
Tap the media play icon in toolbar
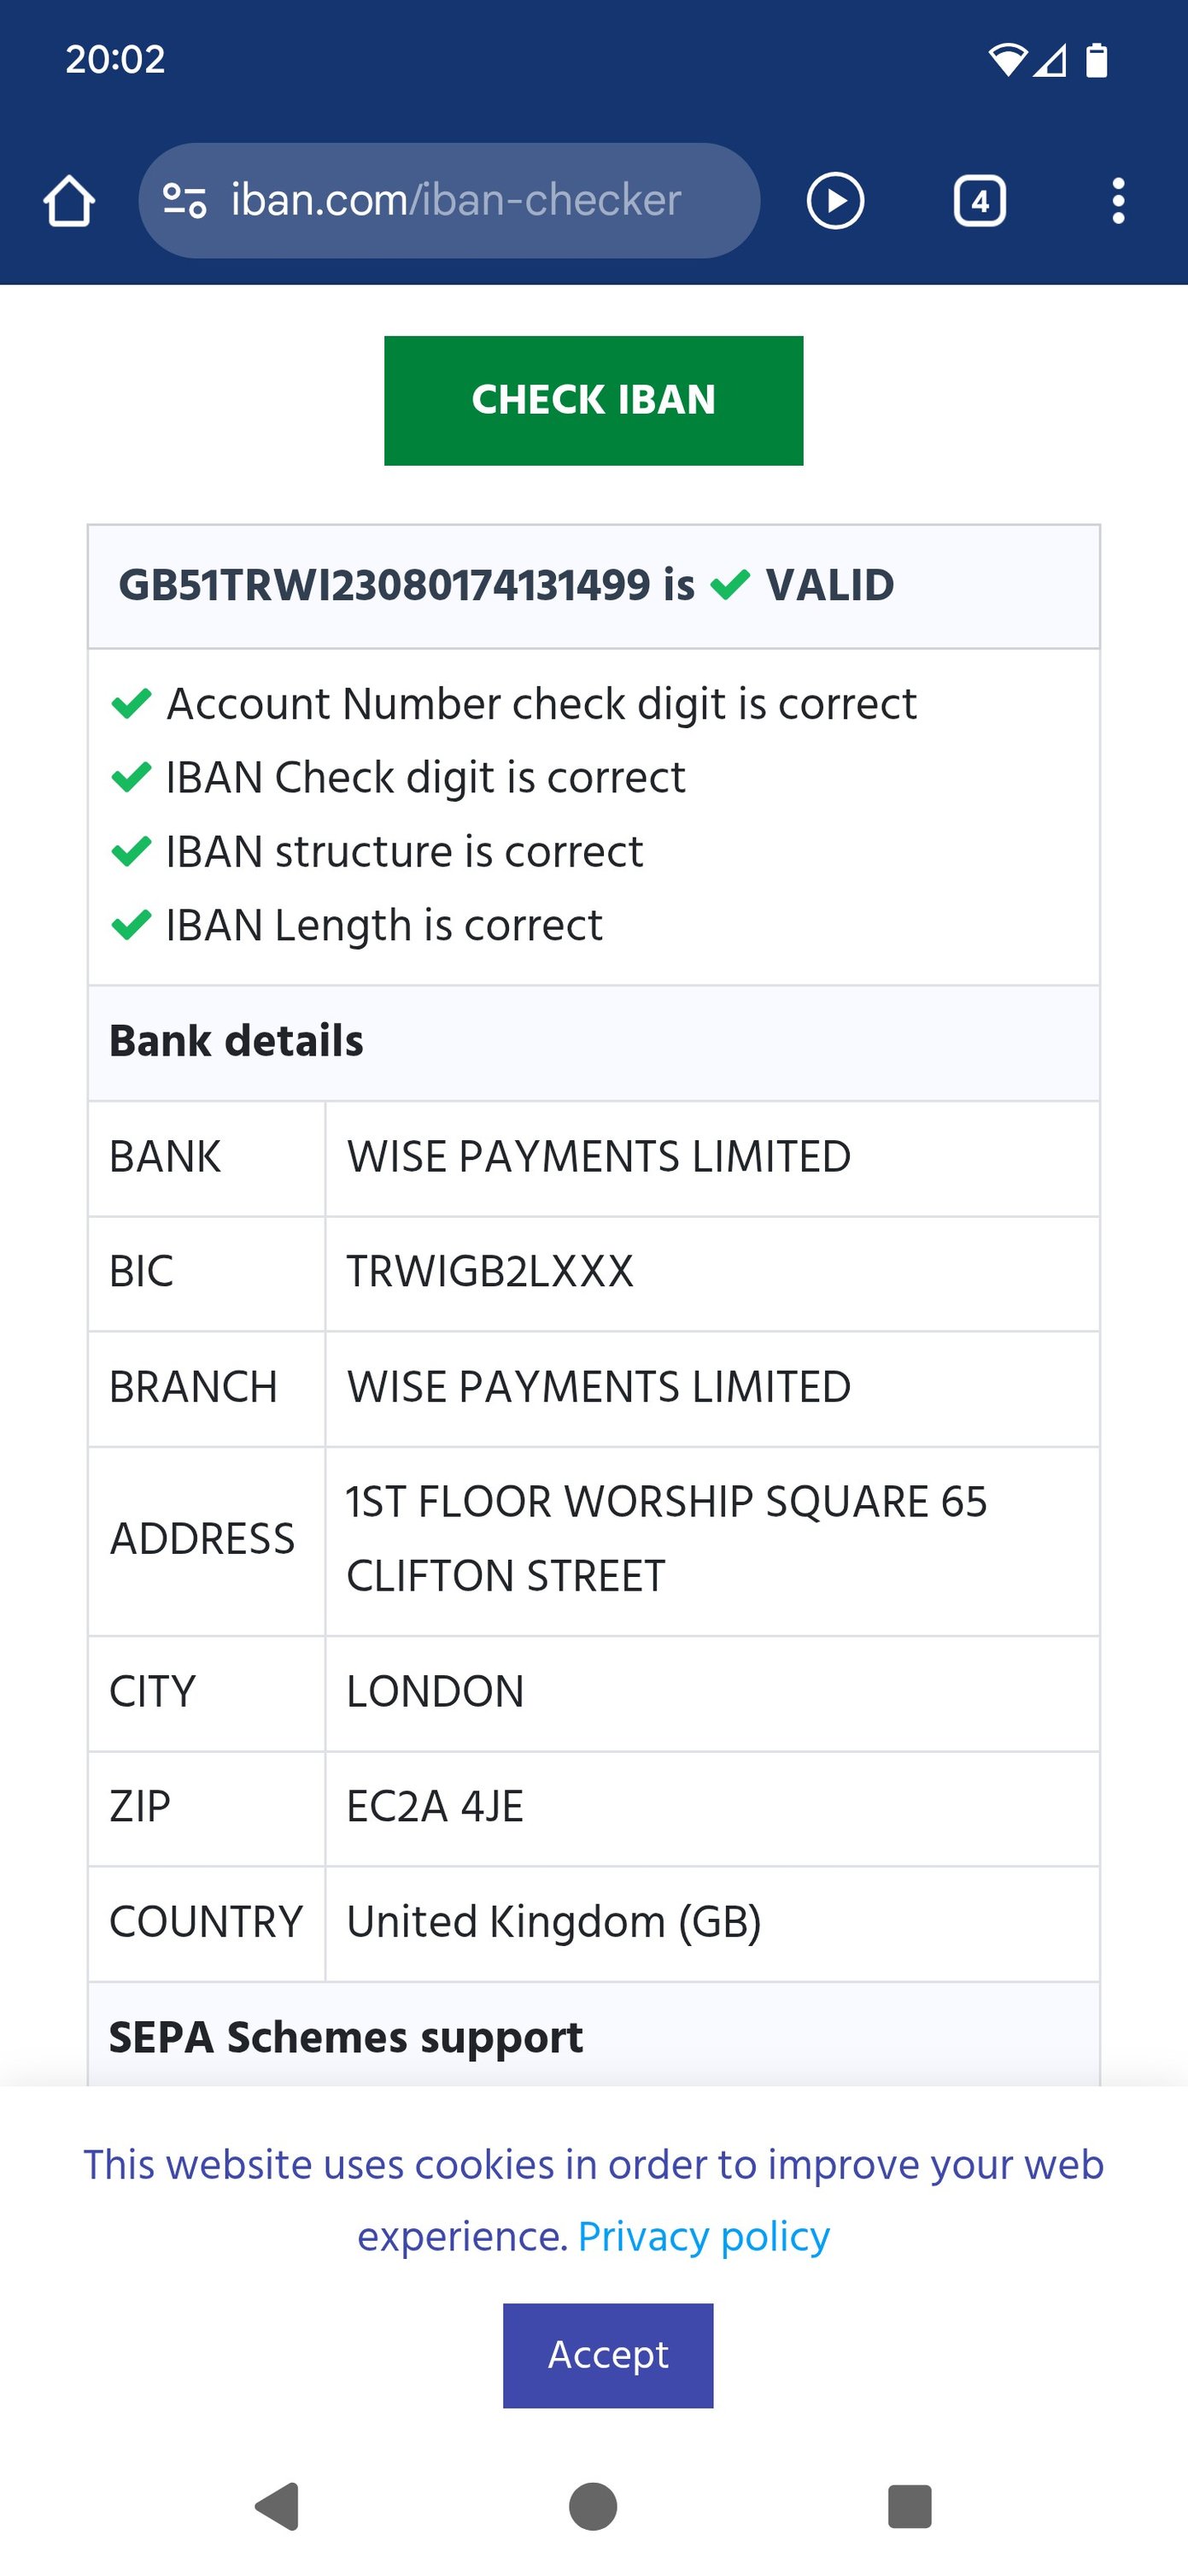tap(835, 201)
